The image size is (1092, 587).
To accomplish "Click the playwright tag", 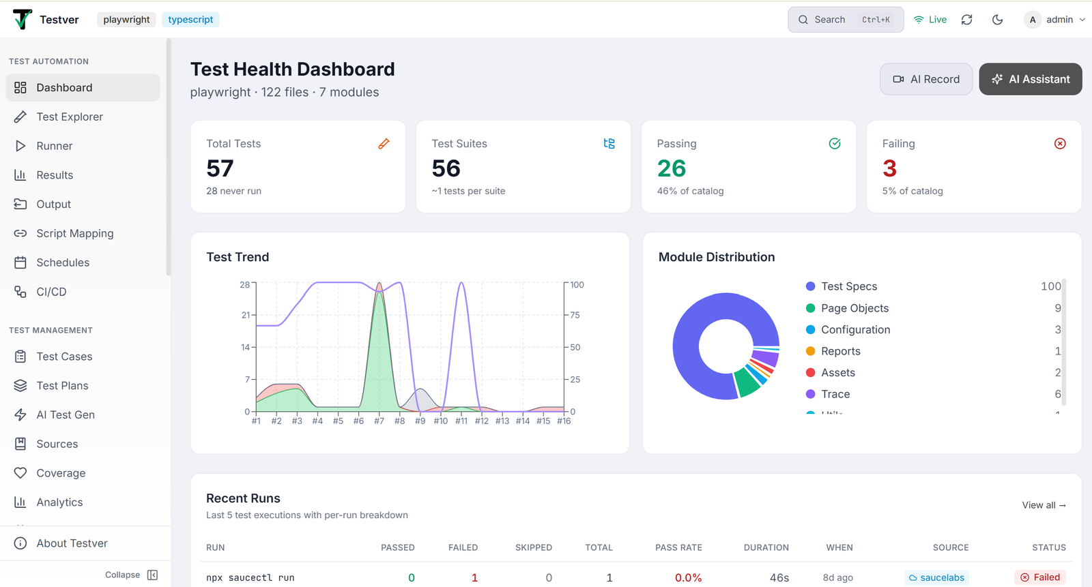I will pos(126,20).
